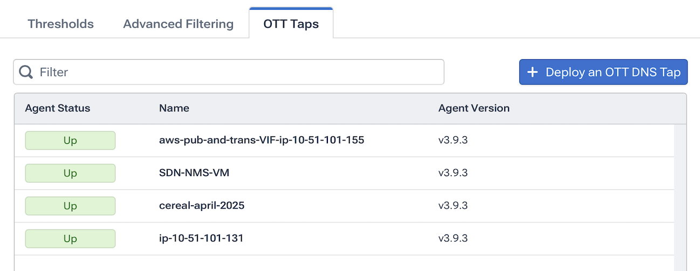This screenshot has width=700, height=271.
Task: Switch to Advanced Filtering tab
Action: click(x=179, y=24)
